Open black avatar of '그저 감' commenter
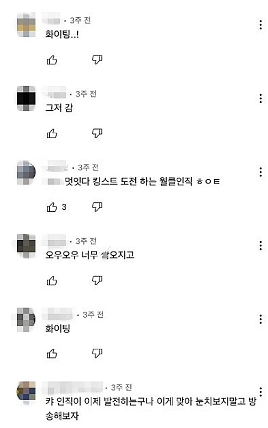The width and height of the screenshot is (268, 428). [x=26, y=98]
